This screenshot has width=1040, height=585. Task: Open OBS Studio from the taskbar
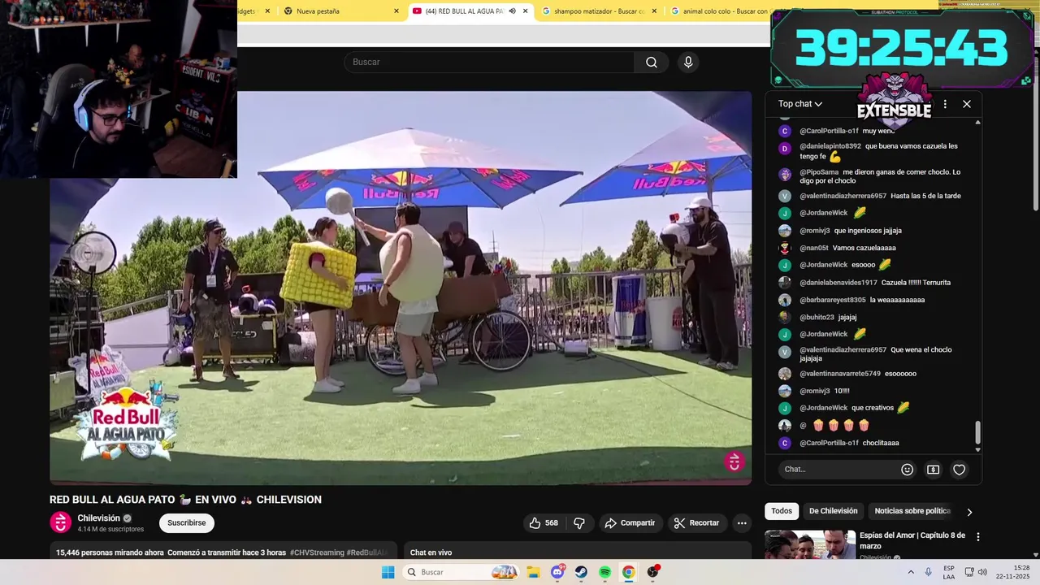(652, 572)
